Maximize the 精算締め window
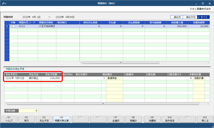The width and height of the screenshot is (214, 128). (x=203, y=3)
